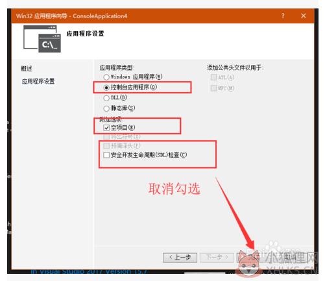Screen dimensions: 325x281
Task: Click the help question mark in title bar
Action: click(283, 16)
